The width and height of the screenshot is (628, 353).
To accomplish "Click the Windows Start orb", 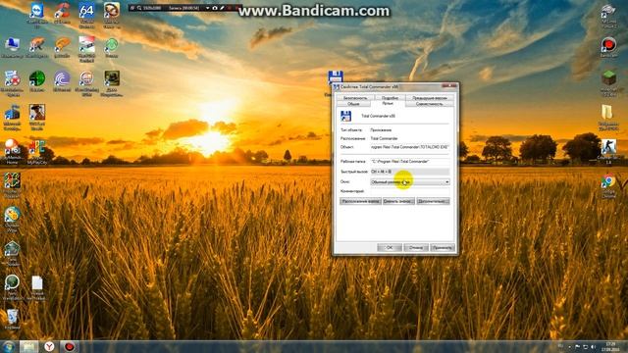I will point(9,346).
